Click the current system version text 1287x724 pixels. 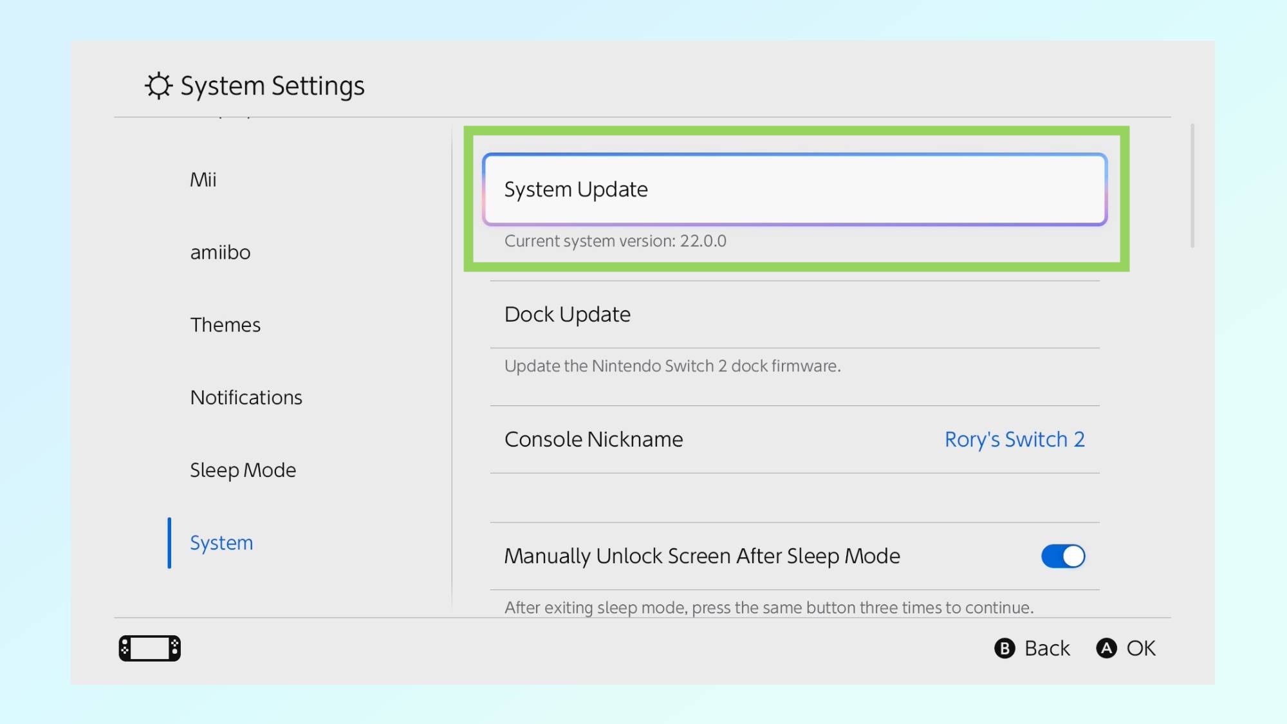[616, 241]
